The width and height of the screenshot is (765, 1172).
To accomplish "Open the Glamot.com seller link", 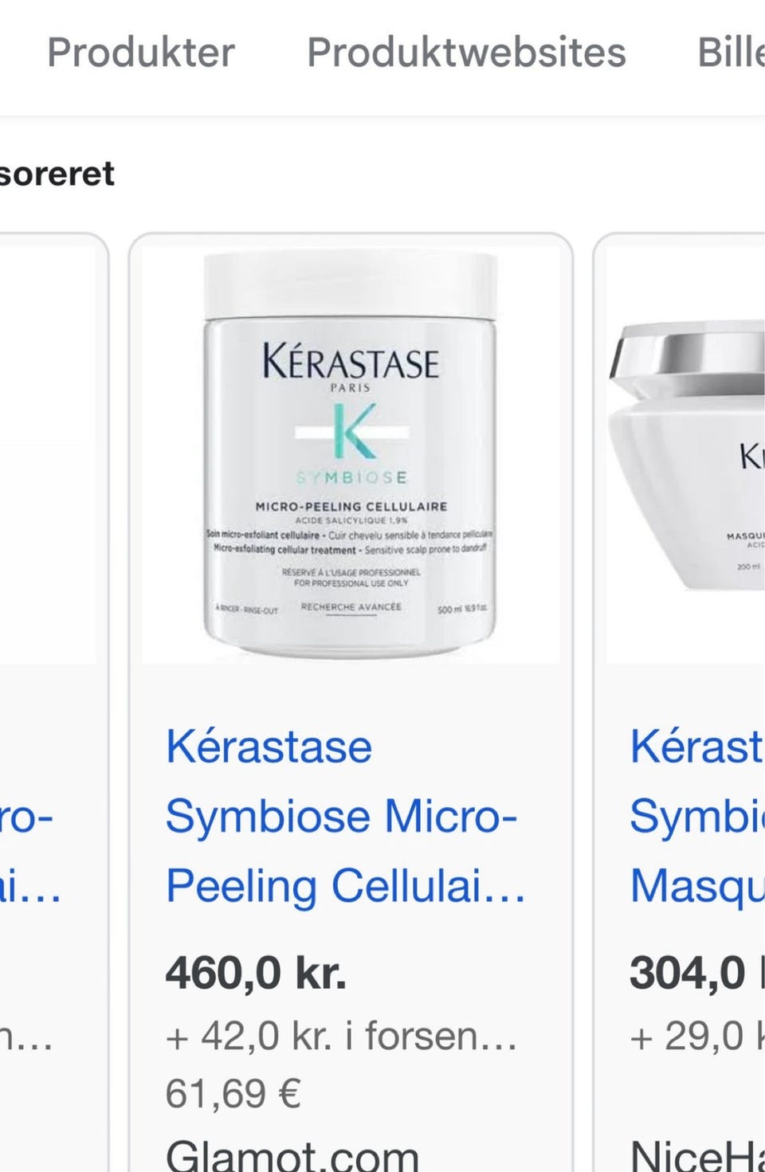I will tap(292, 1155).
